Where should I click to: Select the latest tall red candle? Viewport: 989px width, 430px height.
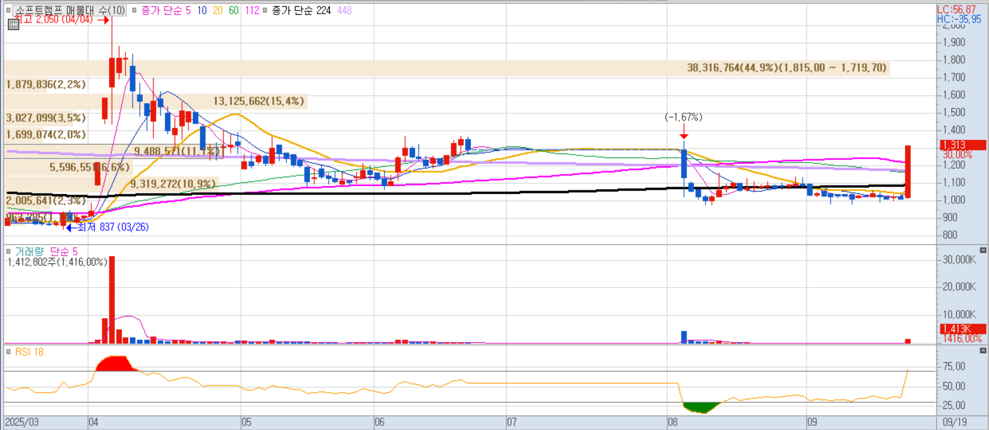coord(908,171)
